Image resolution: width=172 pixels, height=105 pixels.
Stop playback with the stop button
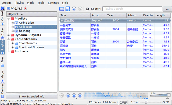[74, 96]
